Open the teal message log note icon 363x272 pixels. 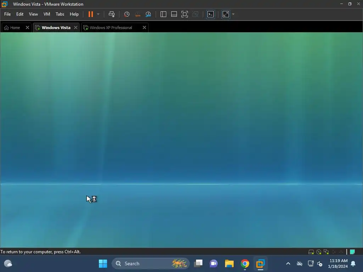tap(352, 252)
